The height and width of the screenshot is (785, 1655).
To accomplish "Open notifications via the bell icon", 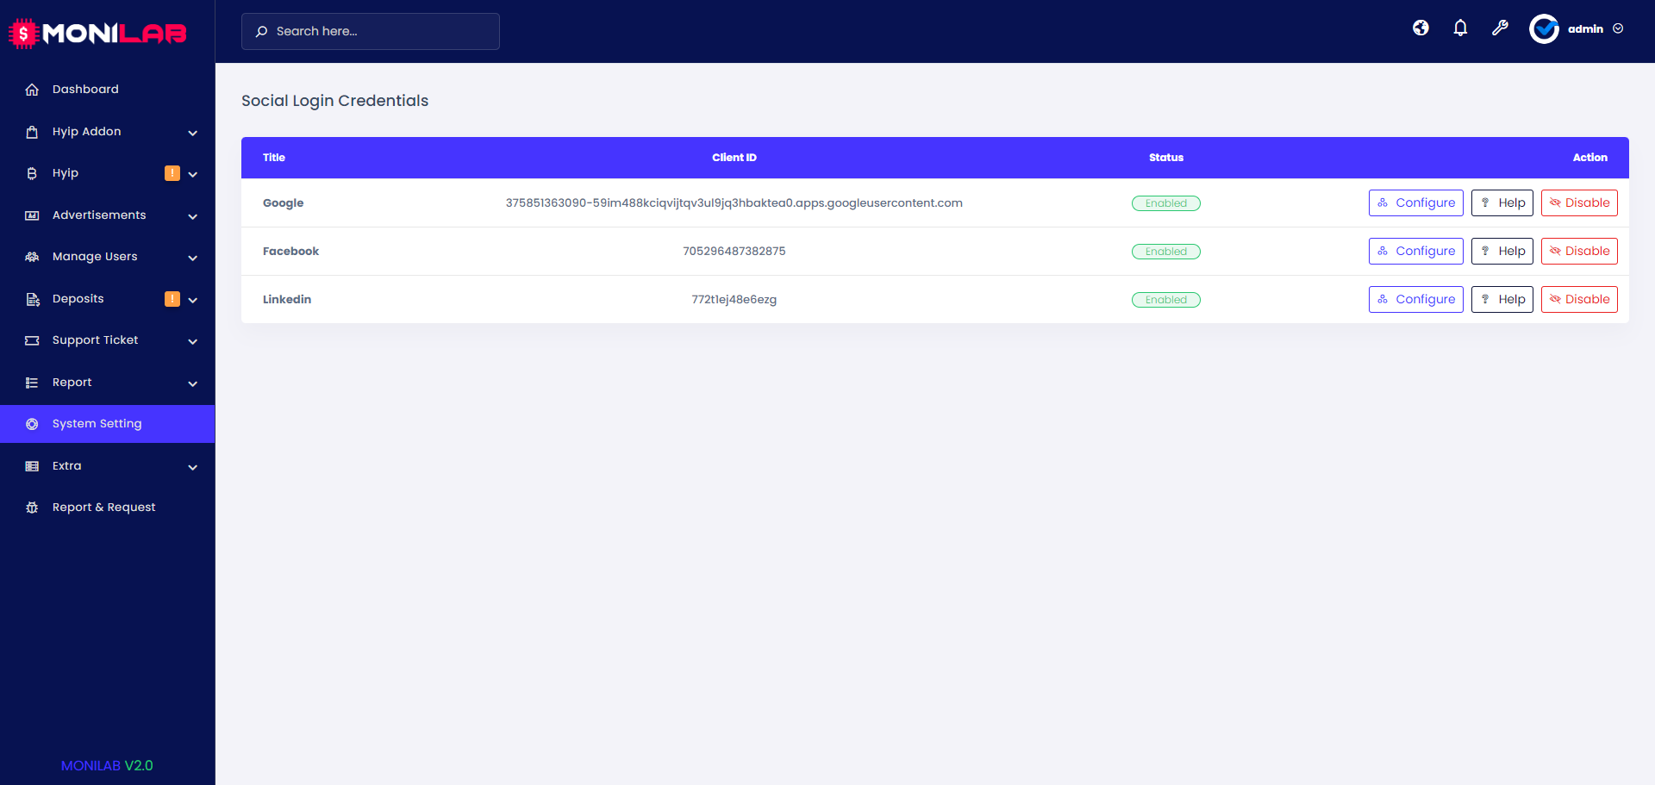I will pos(1460,28).
